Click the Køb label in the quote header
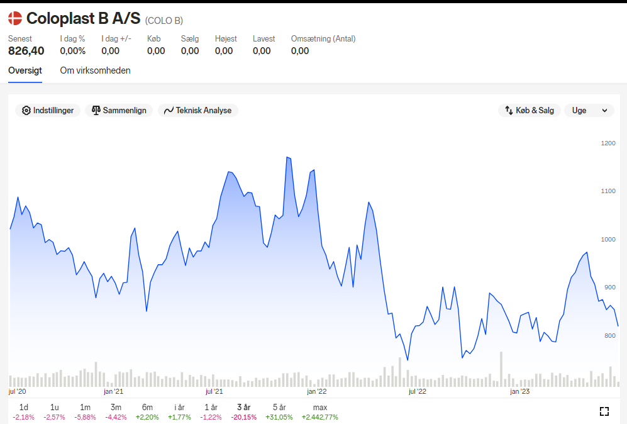 point(154,39)
